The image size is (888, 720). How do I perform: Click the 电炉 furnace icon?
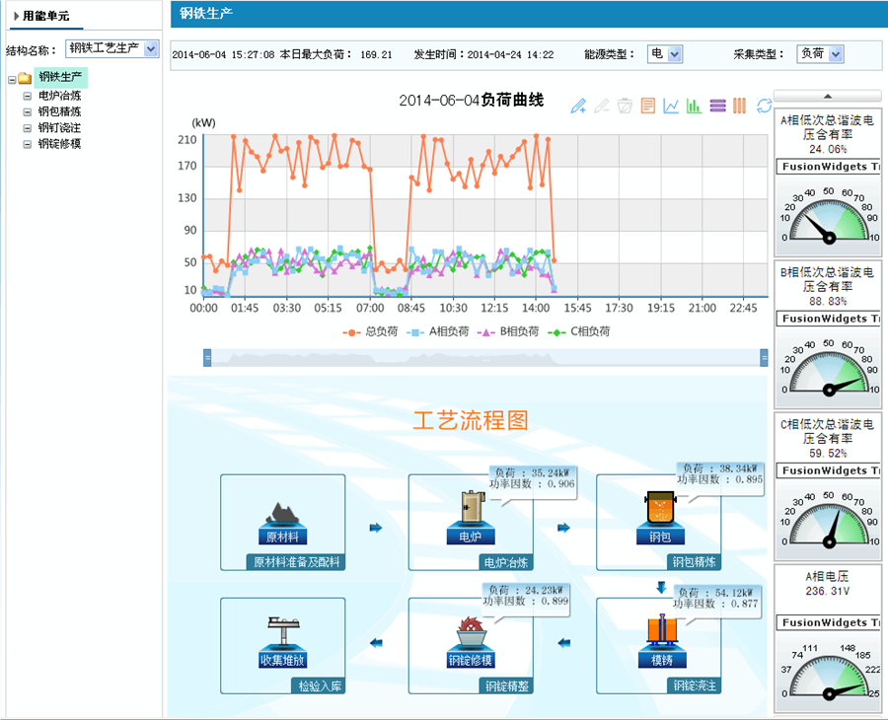click(471, 507)
